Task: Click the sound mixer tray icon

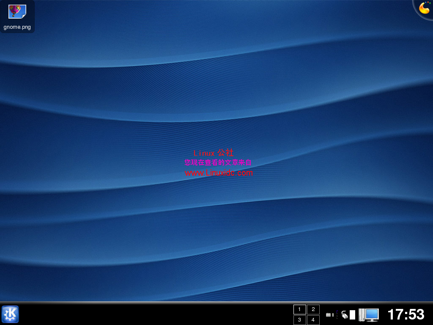Action: click(x=328, y=314)
